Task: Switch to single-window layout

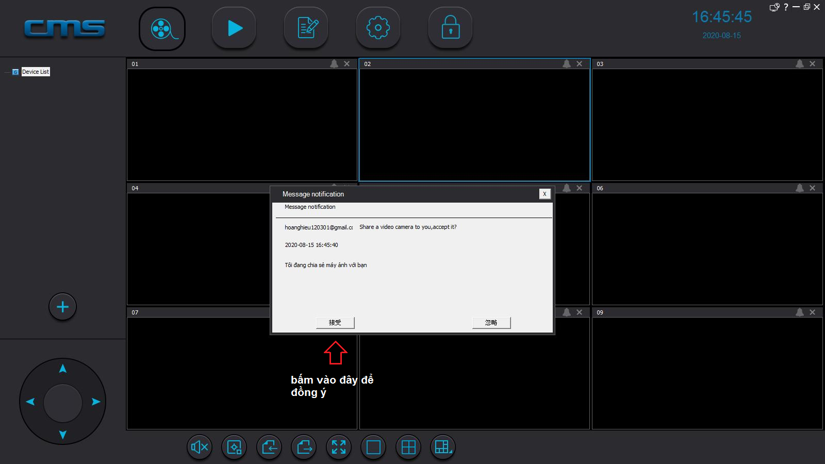Action: 373,447
